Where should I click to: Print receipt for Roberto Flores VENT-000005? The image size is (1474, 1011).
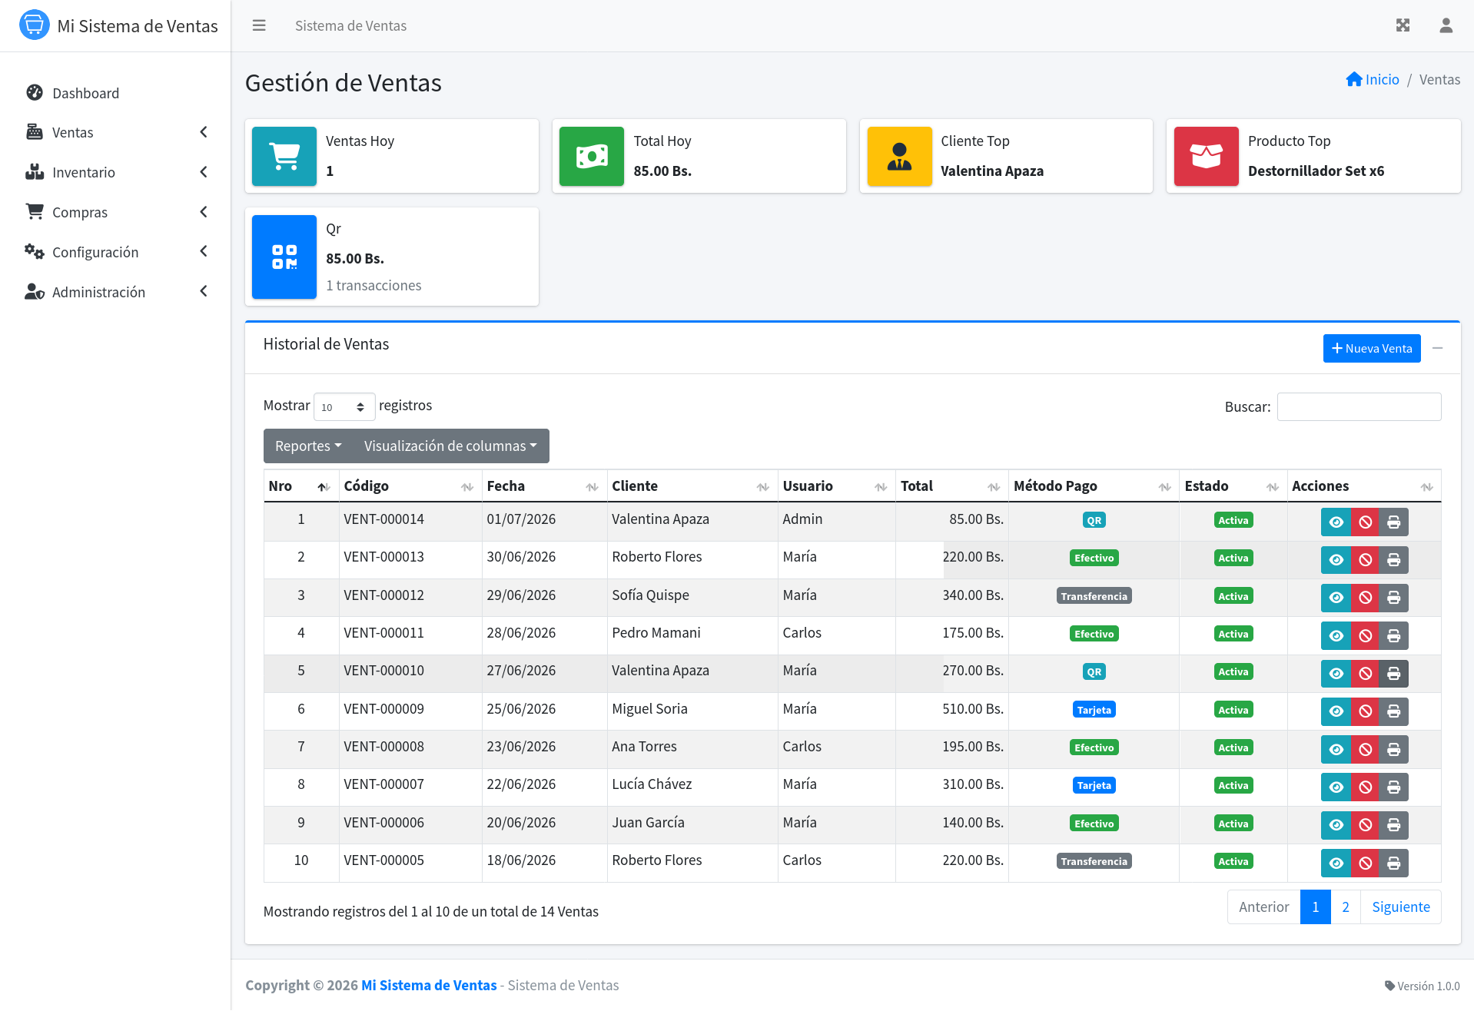click(x=1393, y=863)
